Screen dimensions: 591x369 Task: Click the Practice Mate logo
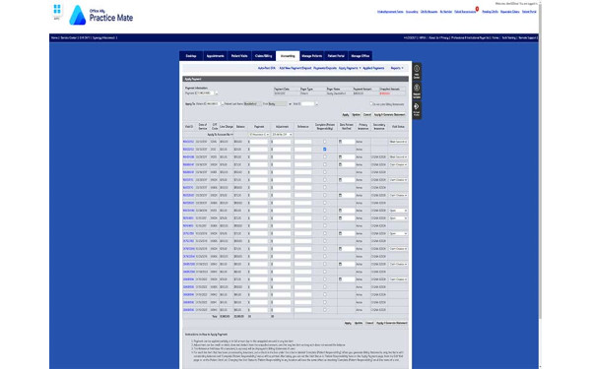(x=101, y=16)
